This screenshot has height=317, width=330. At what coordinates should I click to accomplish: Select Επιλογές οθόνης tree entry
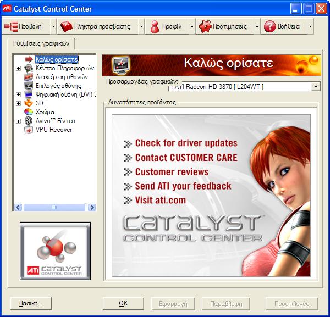(58, 86)
